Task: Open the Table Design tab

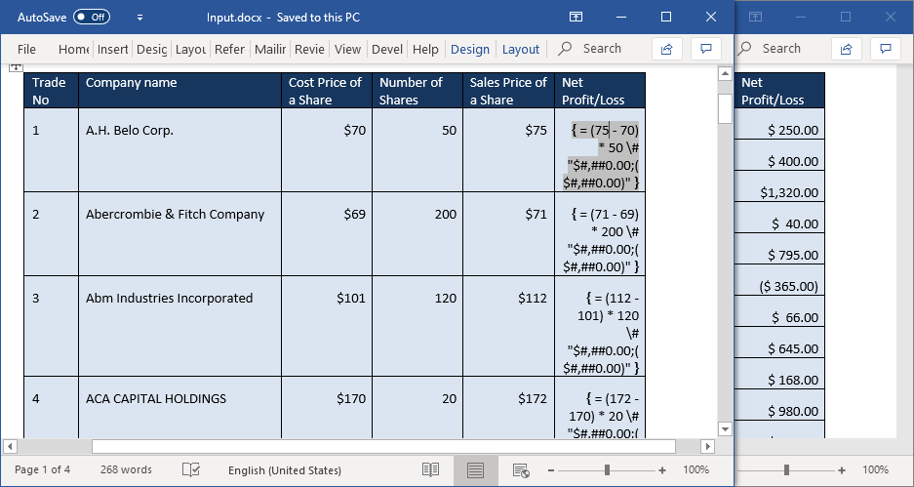Action: click(x=469, y=49)
